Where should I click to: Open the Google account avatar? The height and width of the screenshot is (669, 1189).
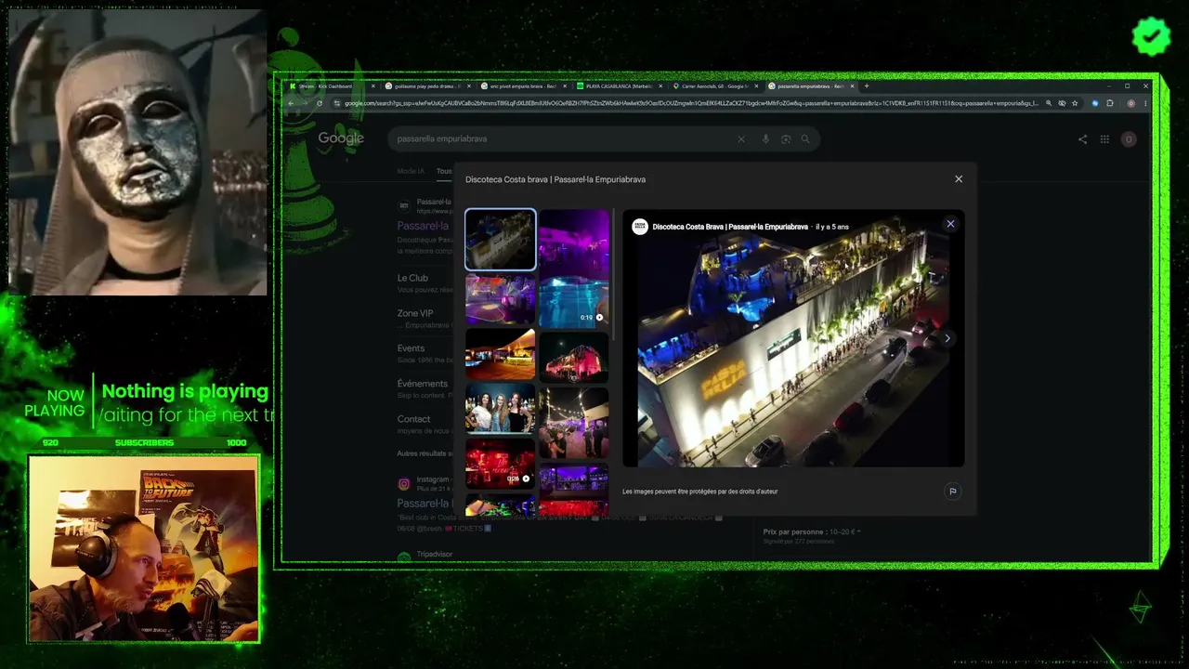(x=1129, y=139)
